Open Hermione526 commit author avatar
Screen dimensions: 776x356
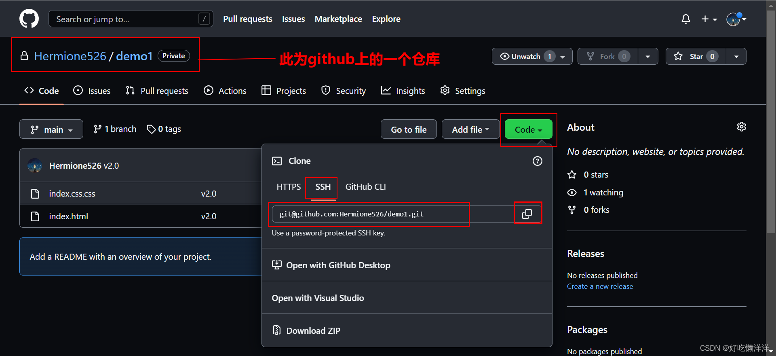[35, 165]
